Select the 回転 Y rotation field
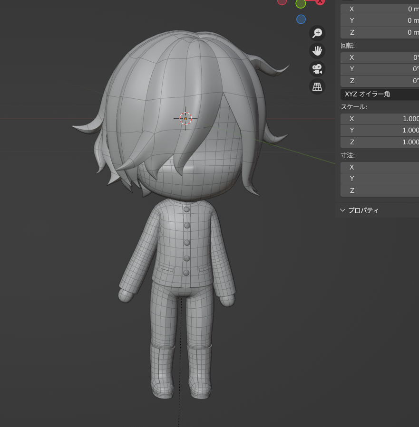Image resolution: width=419 pixels, height=427 pixels. 380,69
